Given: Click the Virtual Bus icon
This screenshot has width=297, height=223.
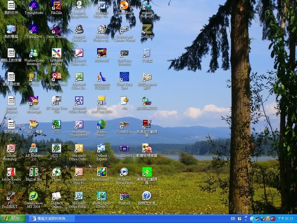Looking at the screenshot, I should click(x=124, y=124).
